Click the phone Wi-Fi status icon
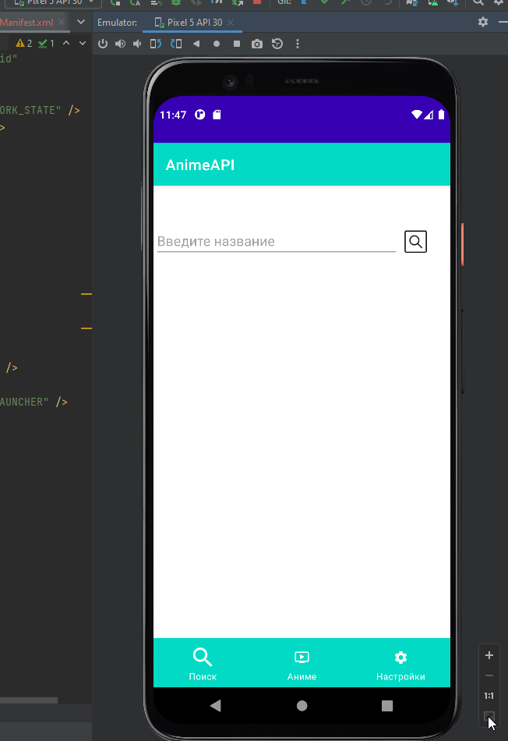The width and height of the screenshot is (508, 741). click(x=416, y=115)
